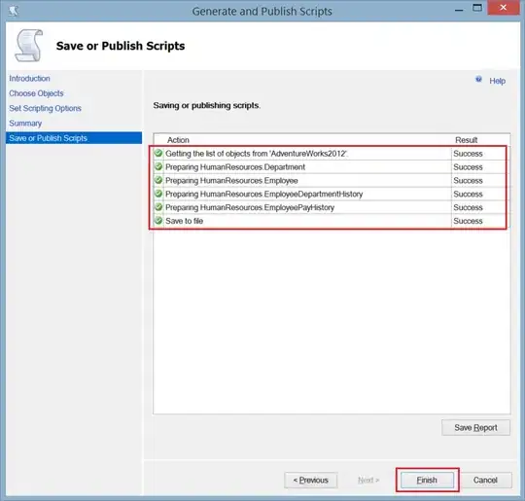The width and height of the screenshot is (525, 501).
Task: Click Finish to close the wizard
Action: 427,481
